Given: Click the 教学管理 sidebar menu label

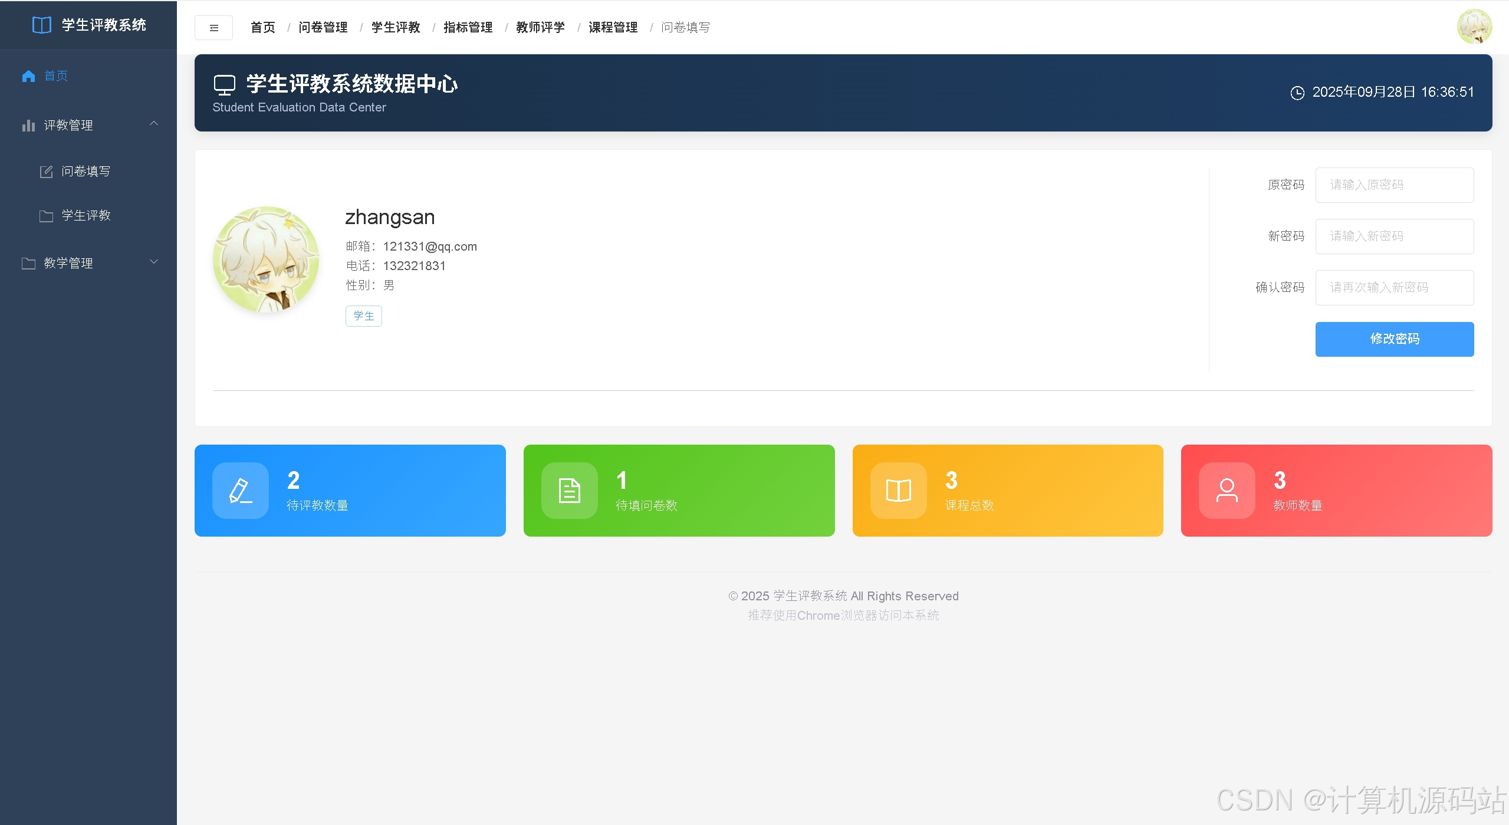Looking at the screenshot, I should point(68,264).
